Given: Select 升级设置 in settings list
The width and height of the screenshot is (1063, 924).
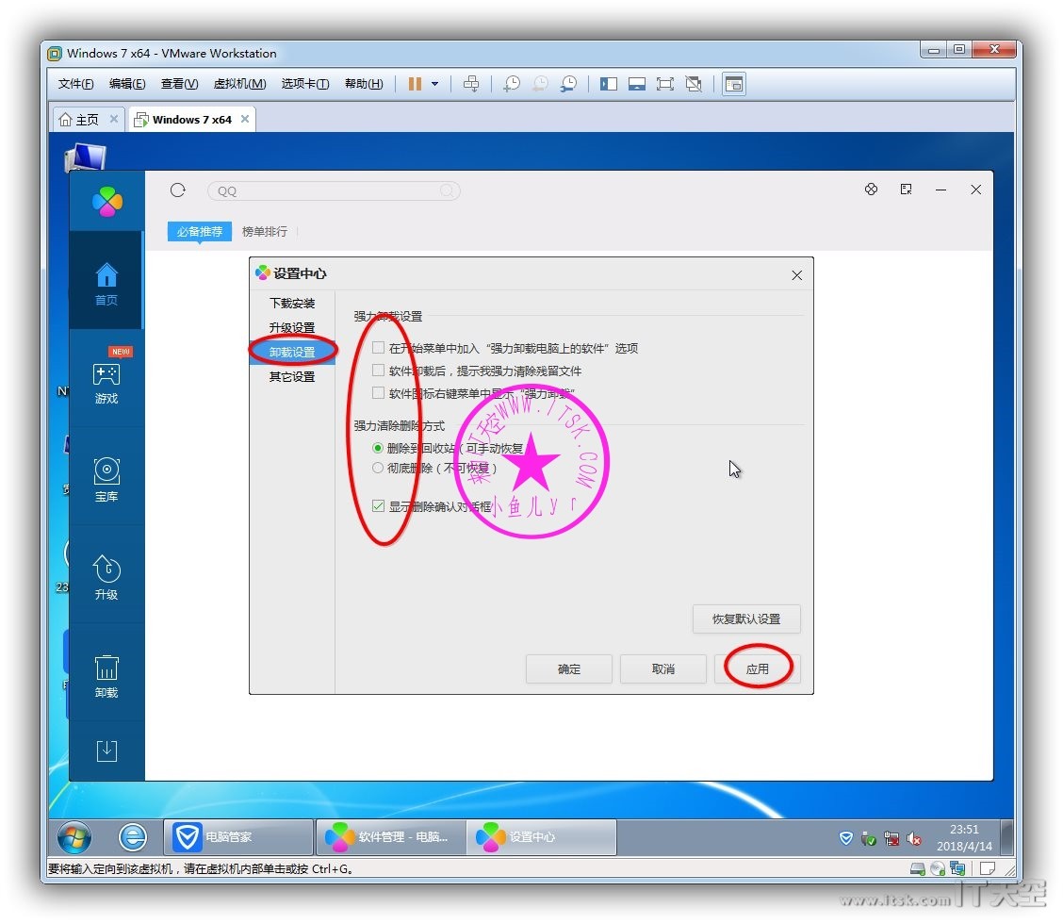Looking at the screenshot, I should 292,328.
